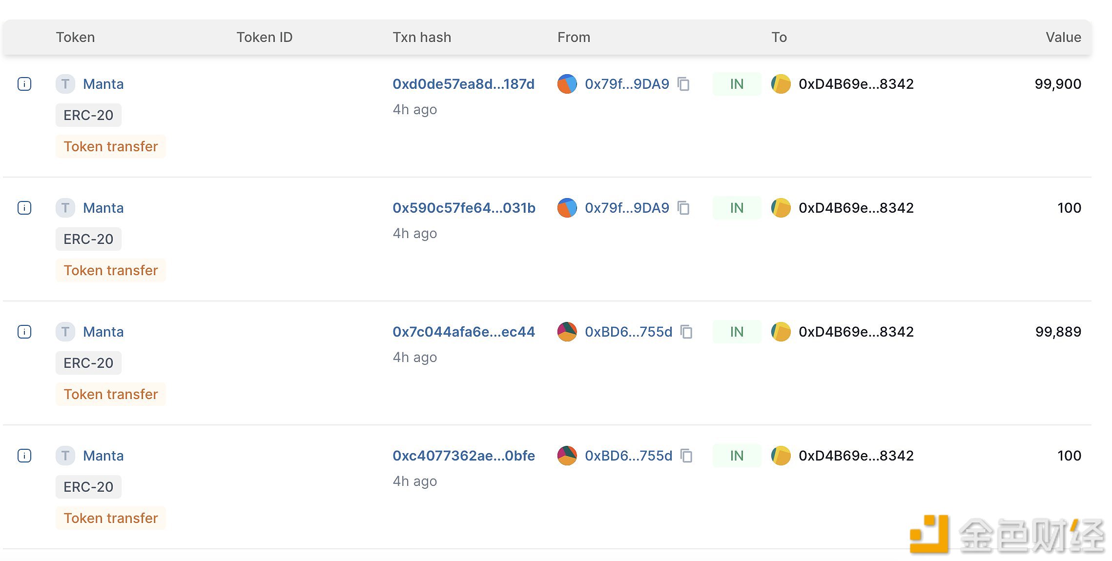
Task: Open transaction 0xc4077362ae...0bfe
Action: [x=463, y=456]
